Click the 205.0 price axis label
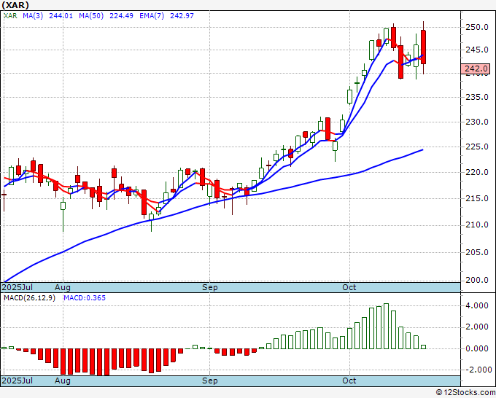The image size is (496, 398). 477,252
